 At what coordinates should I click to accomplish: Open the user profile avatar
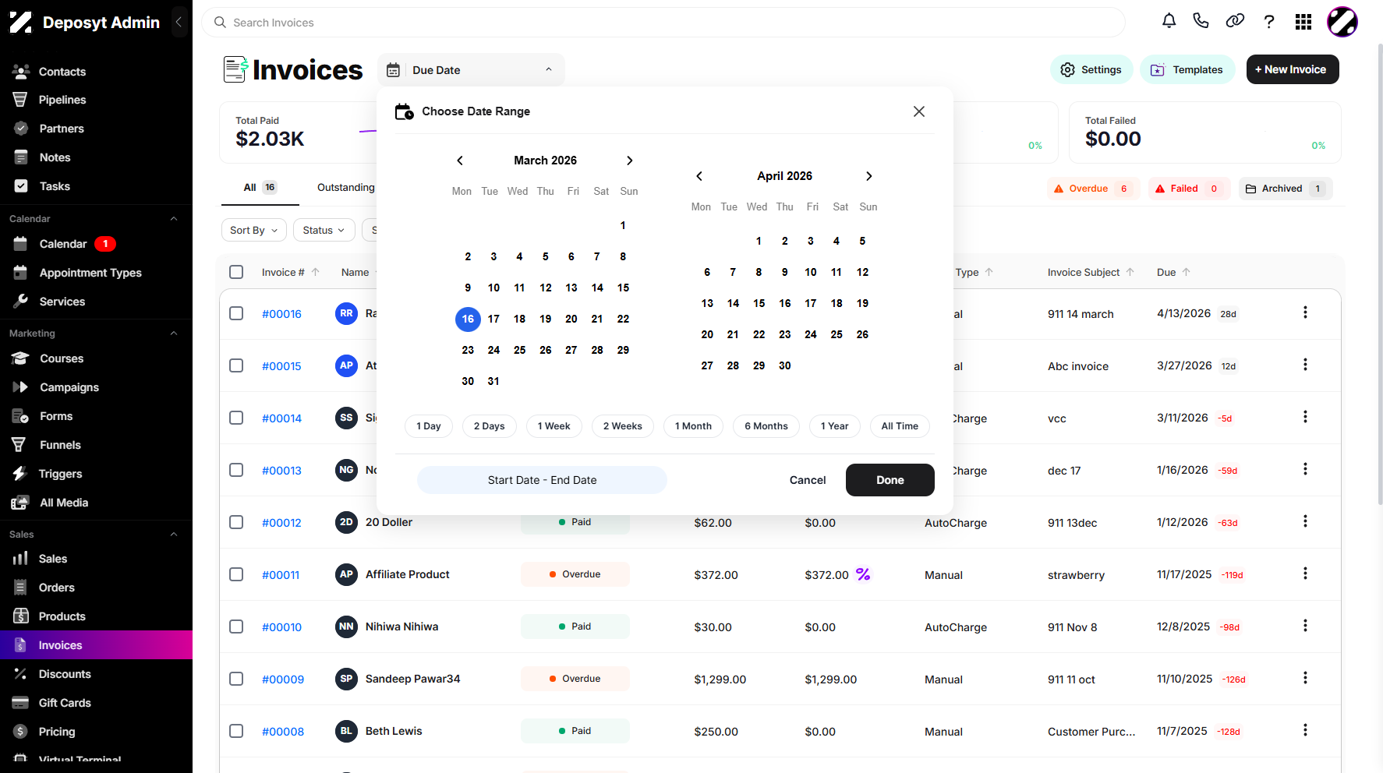[1342, 22]
